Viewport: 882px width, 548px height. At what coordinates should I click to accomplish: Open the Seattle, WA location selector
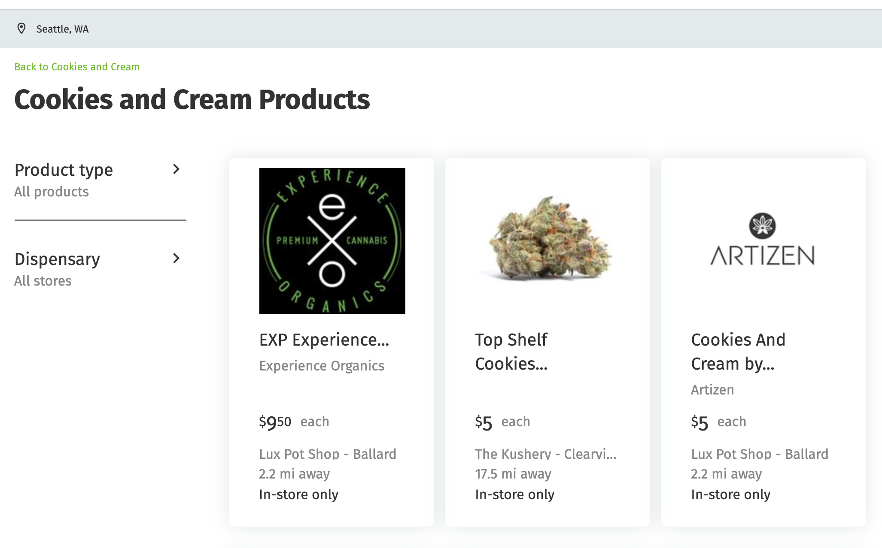(x=62, y=29)
